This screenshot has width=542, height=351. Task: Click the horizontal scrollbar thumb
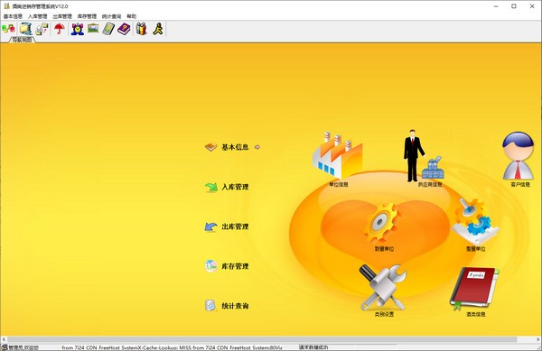[x=262, y=339]
